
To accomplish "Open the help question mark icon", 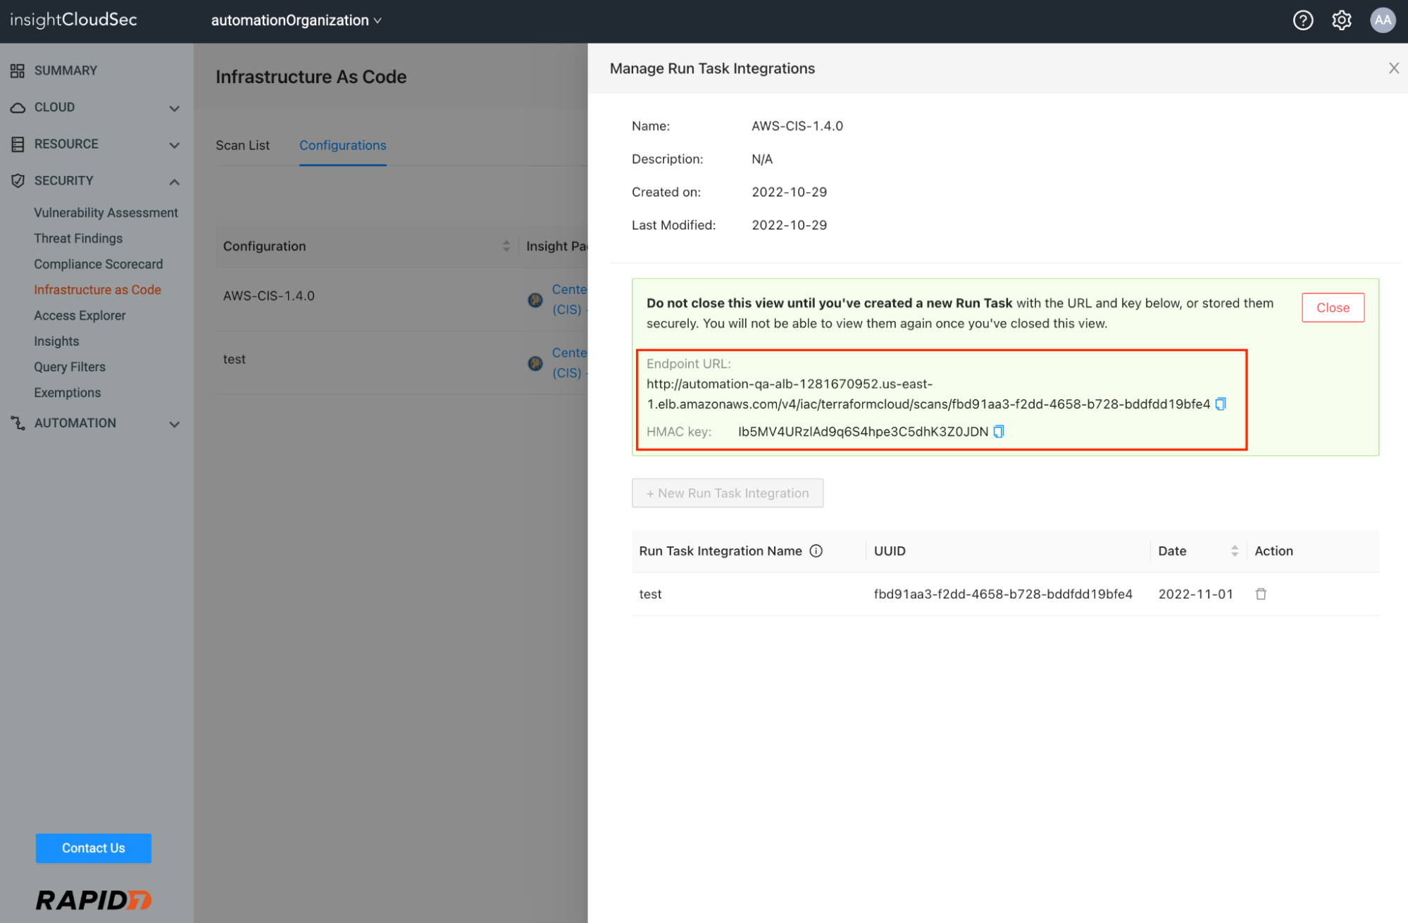I will tap(1303, 20).
